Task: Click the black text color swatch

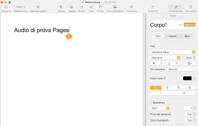Action: pyautogui.click(x=187, y=78)
